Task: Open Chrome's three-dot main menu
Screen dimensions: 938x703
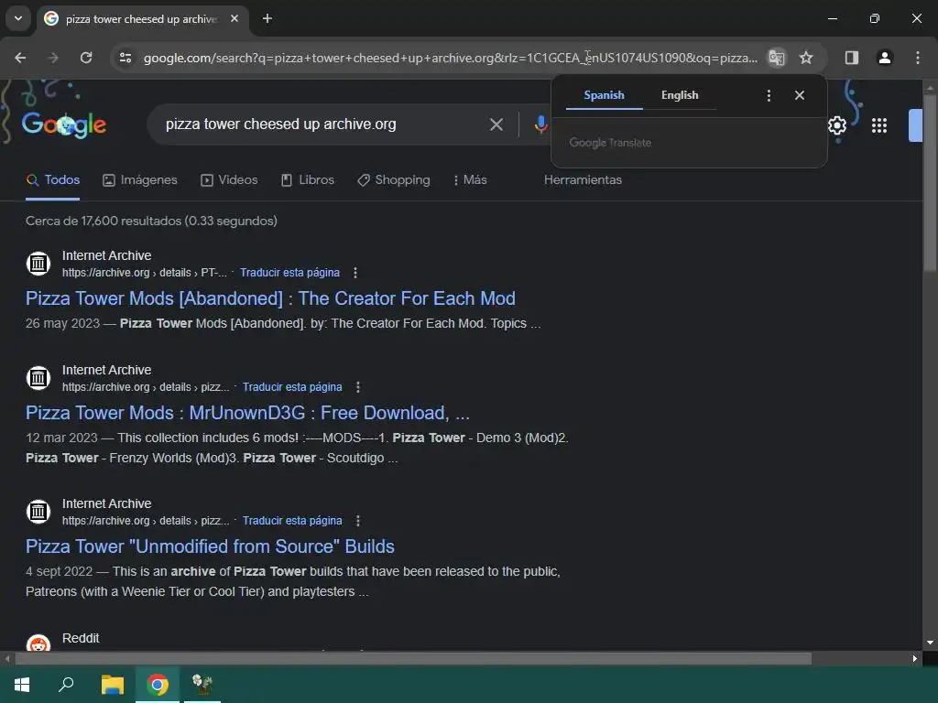Action: [x=918, y=58]
